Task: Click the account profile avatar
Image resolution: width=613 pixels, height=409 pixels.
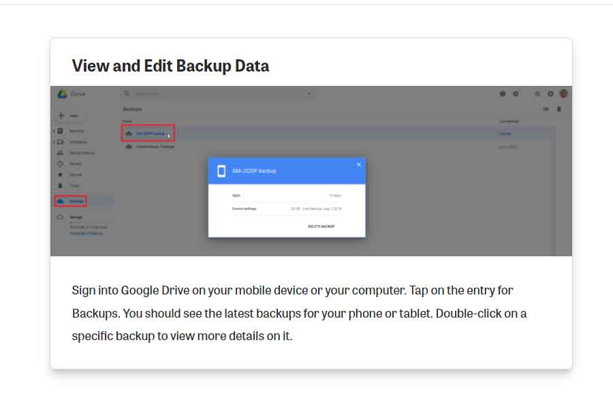Action: point(563,94)
